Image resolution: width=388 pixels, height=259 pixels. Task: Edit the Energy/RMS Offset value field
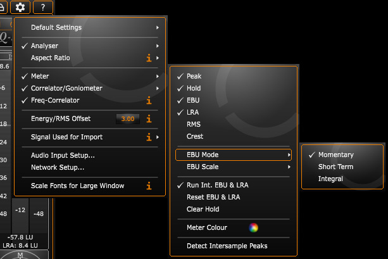pyautogui.click(x=128, y=118)
